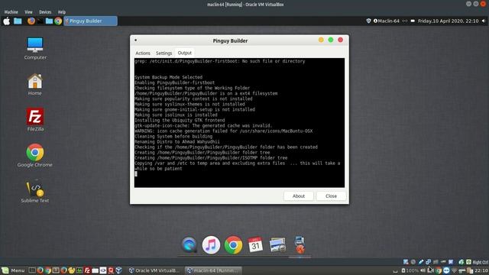The image size is (489, 275).
Task: Click the QuickTime-style player dock icon
Action: point(189,245)
